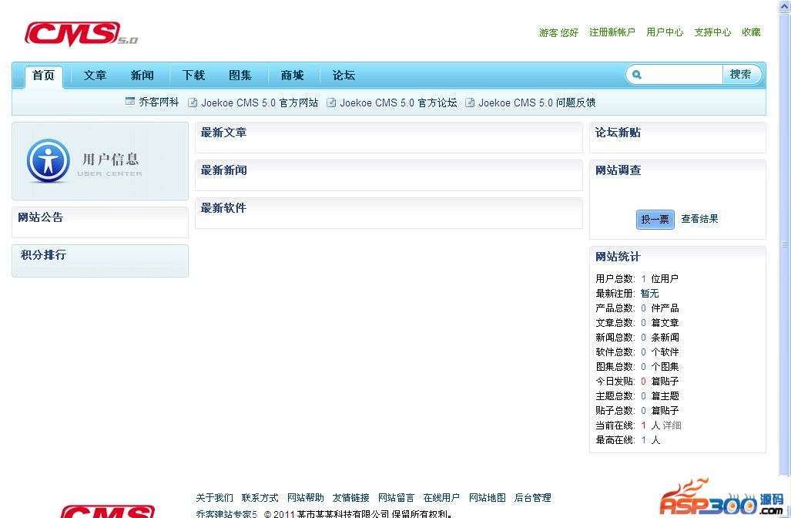
Task: Click the 最新新闻 section heading
Action: pos(223,170)
